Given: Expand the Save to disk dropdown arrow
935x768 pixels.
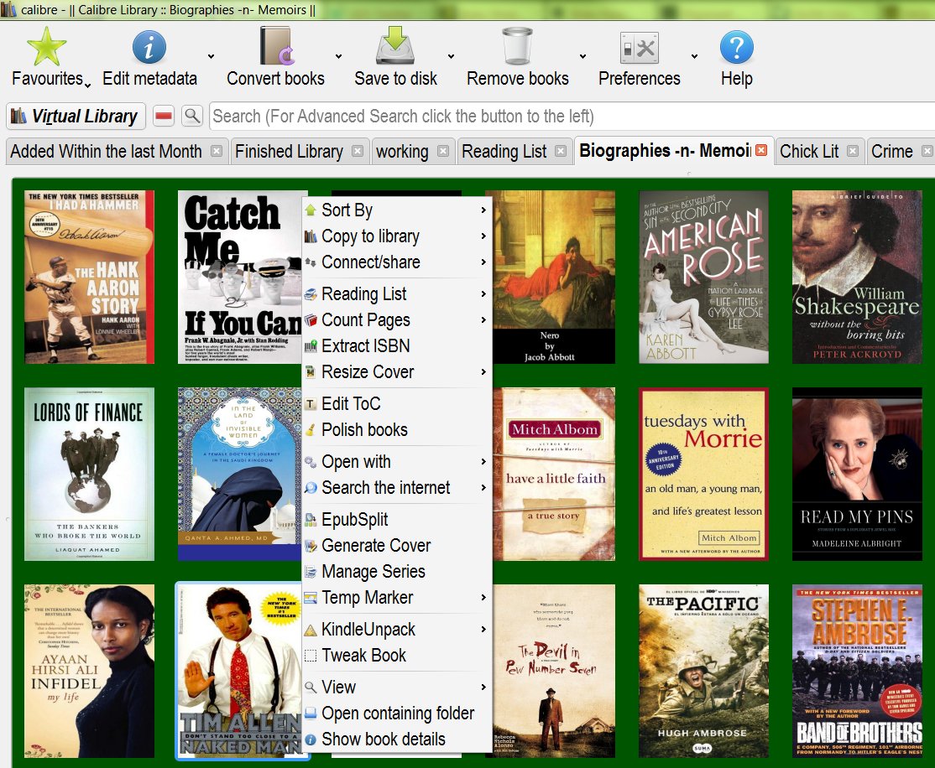Looking at the screenshot, I should [451, 57].
